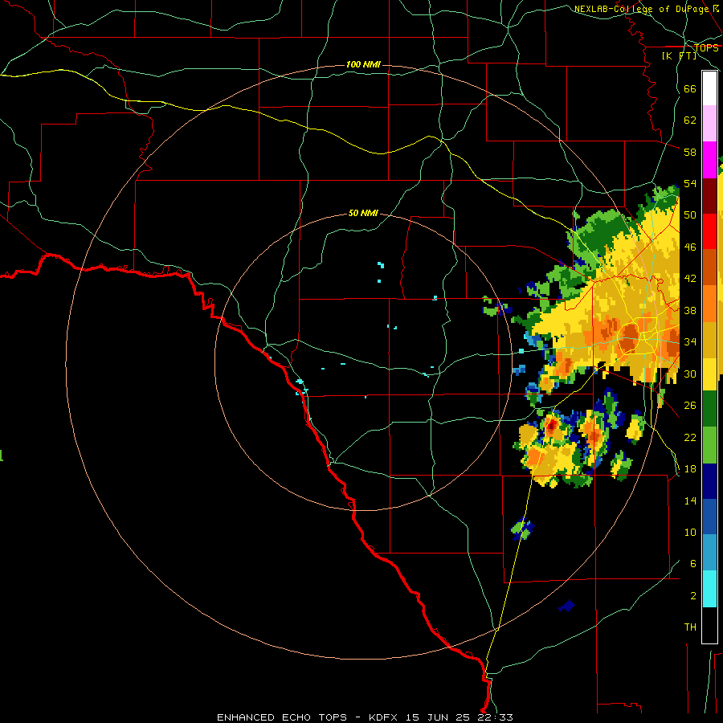Click the legend value '30'

click(690, 374)
